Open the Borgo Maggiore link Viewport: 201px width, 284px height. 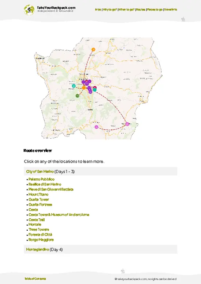coord(41,240)
